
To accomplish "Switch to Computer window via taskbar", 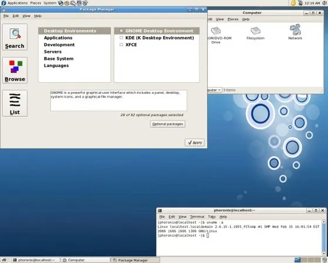I will pos(86,260).
